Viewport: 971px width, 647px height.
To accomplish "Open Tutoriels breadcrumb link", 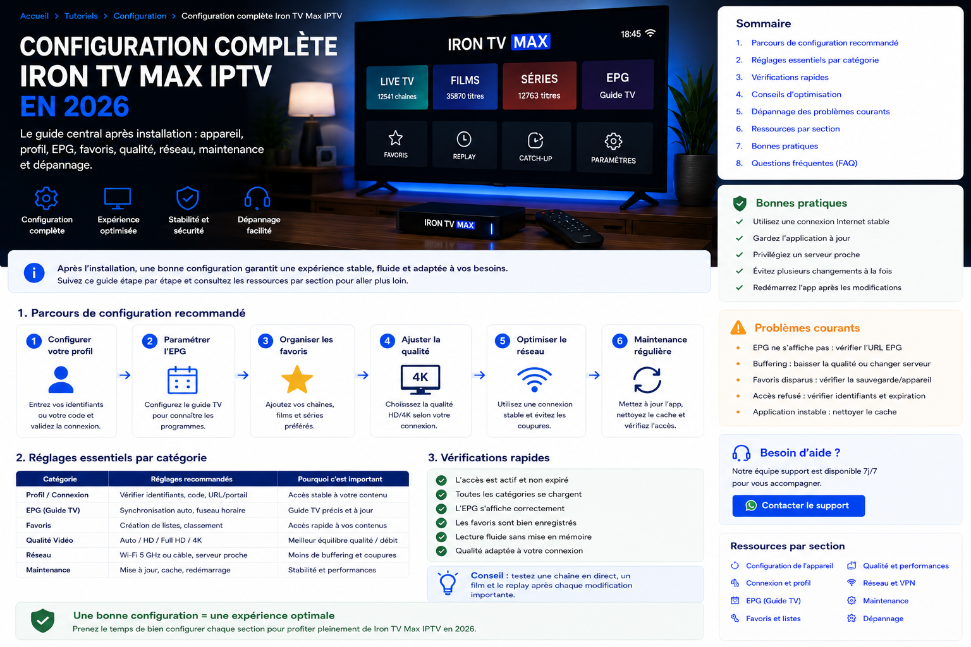I will tap(81, 16).
